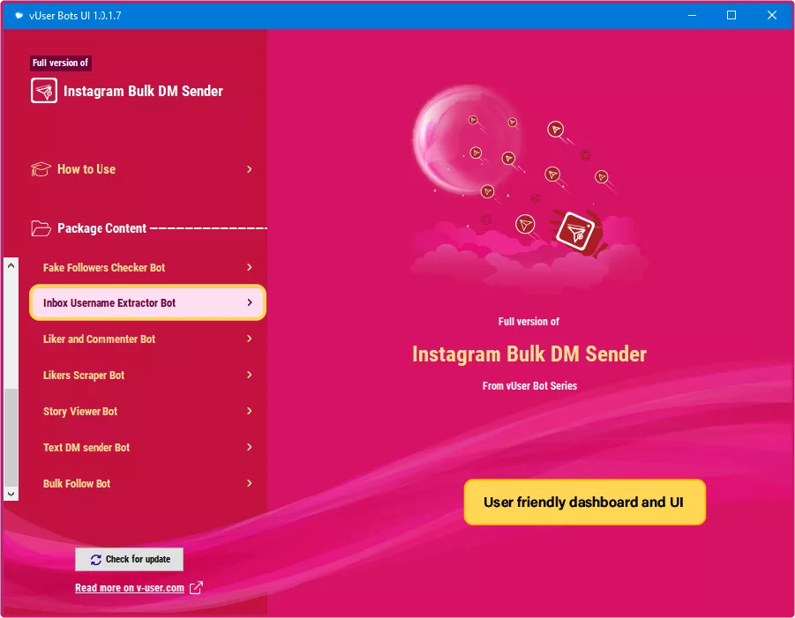Select Text DM sender Bot

click(x=147, y=447)
